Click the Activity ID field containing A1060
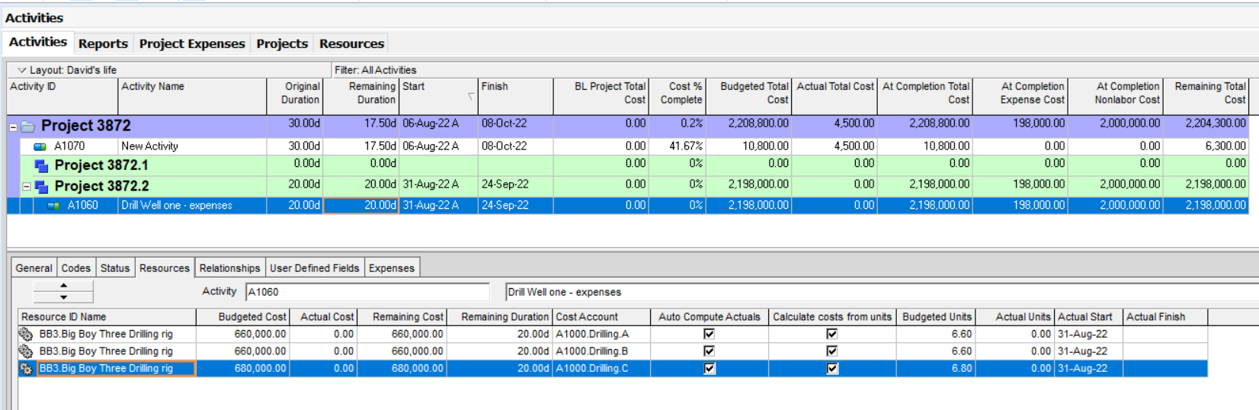Viewport: 1259px width, 410px height. (367, 292)
